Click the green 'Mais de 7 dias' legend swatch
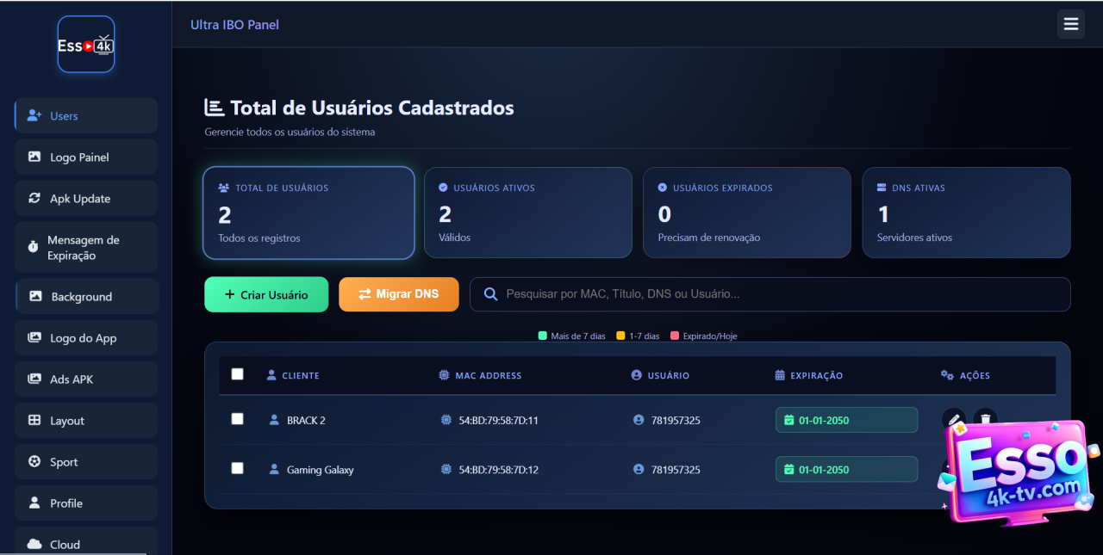 click(x=543, y=336)
